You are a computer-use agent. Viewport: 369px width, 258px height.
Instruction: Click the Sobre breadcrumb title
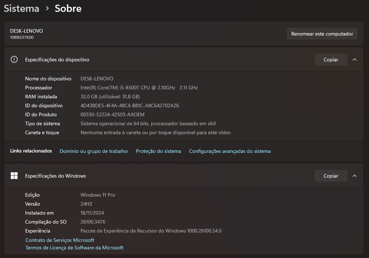(68, 9)
